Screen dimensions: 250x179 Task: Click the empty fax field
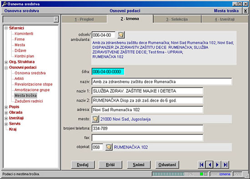(147, 138)
